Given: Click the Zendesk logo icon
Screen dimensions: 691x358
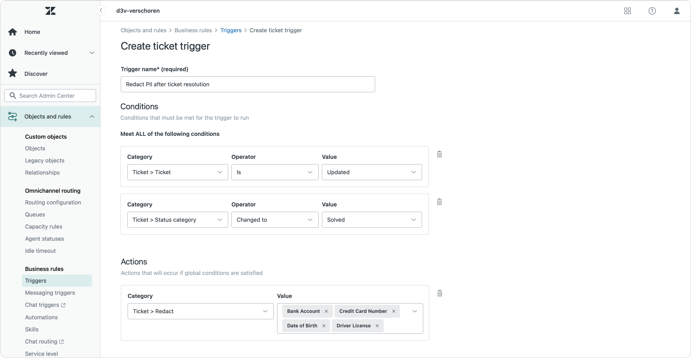Looking at the screenshot, I should point(50,11).
